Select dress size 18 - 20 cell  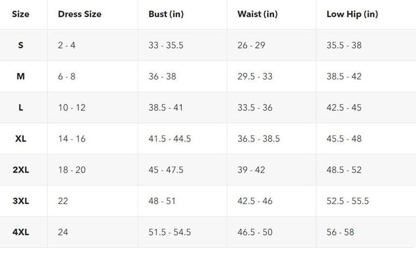pos(72,170)
